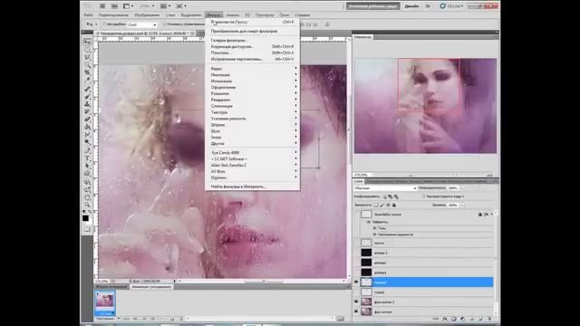Hide the bottom 'фон копия' layer
580x326 pixels.
(356, 312)
